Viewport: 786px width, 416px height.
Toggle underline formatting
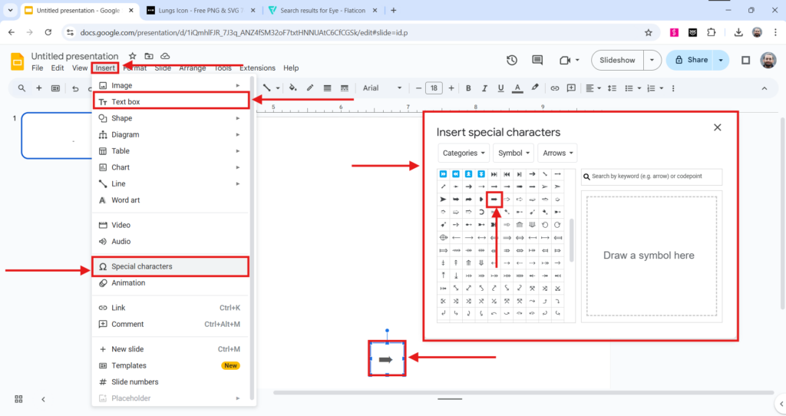click(x=500, y=88)
